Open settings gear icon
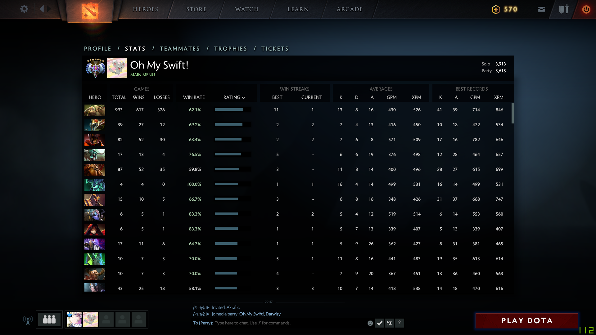The width and height of the screenshot is (596, 335). point(24,9)
